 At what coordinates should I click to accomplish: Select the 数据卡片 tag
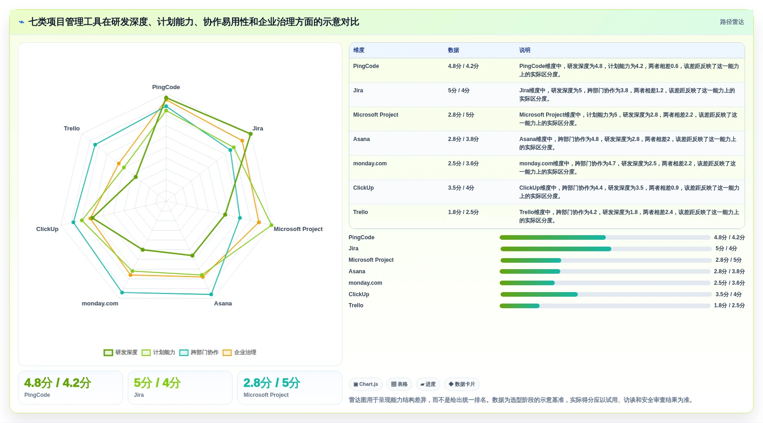click(x=462, y=384)
